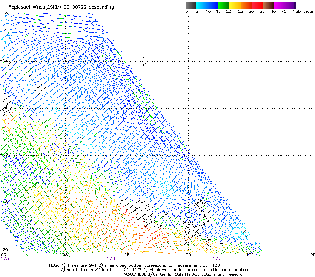This screenshot has height=277, width=315.
Task: Click the green 15-20 knots color swatch
Action: pos(224,5)
